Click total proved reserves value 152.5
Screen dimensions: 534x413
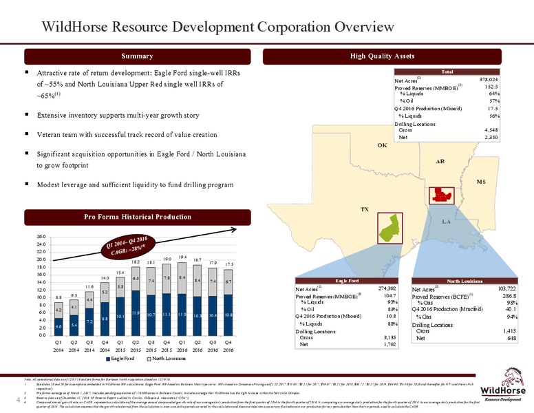pos(491,87)
